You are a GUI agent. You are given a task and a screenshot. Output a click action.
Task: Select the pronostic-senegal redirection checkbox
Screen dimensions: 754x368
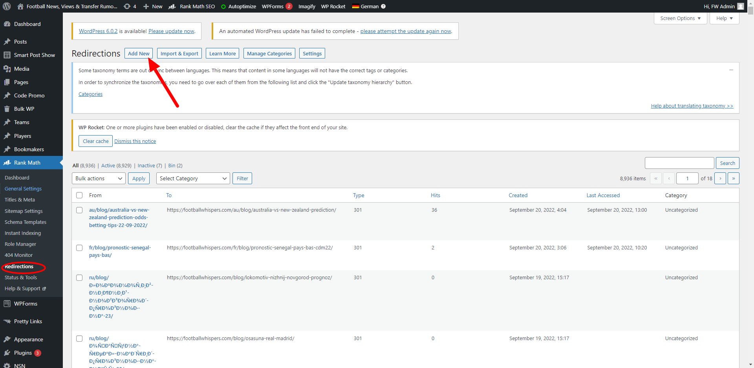point(79,248)
